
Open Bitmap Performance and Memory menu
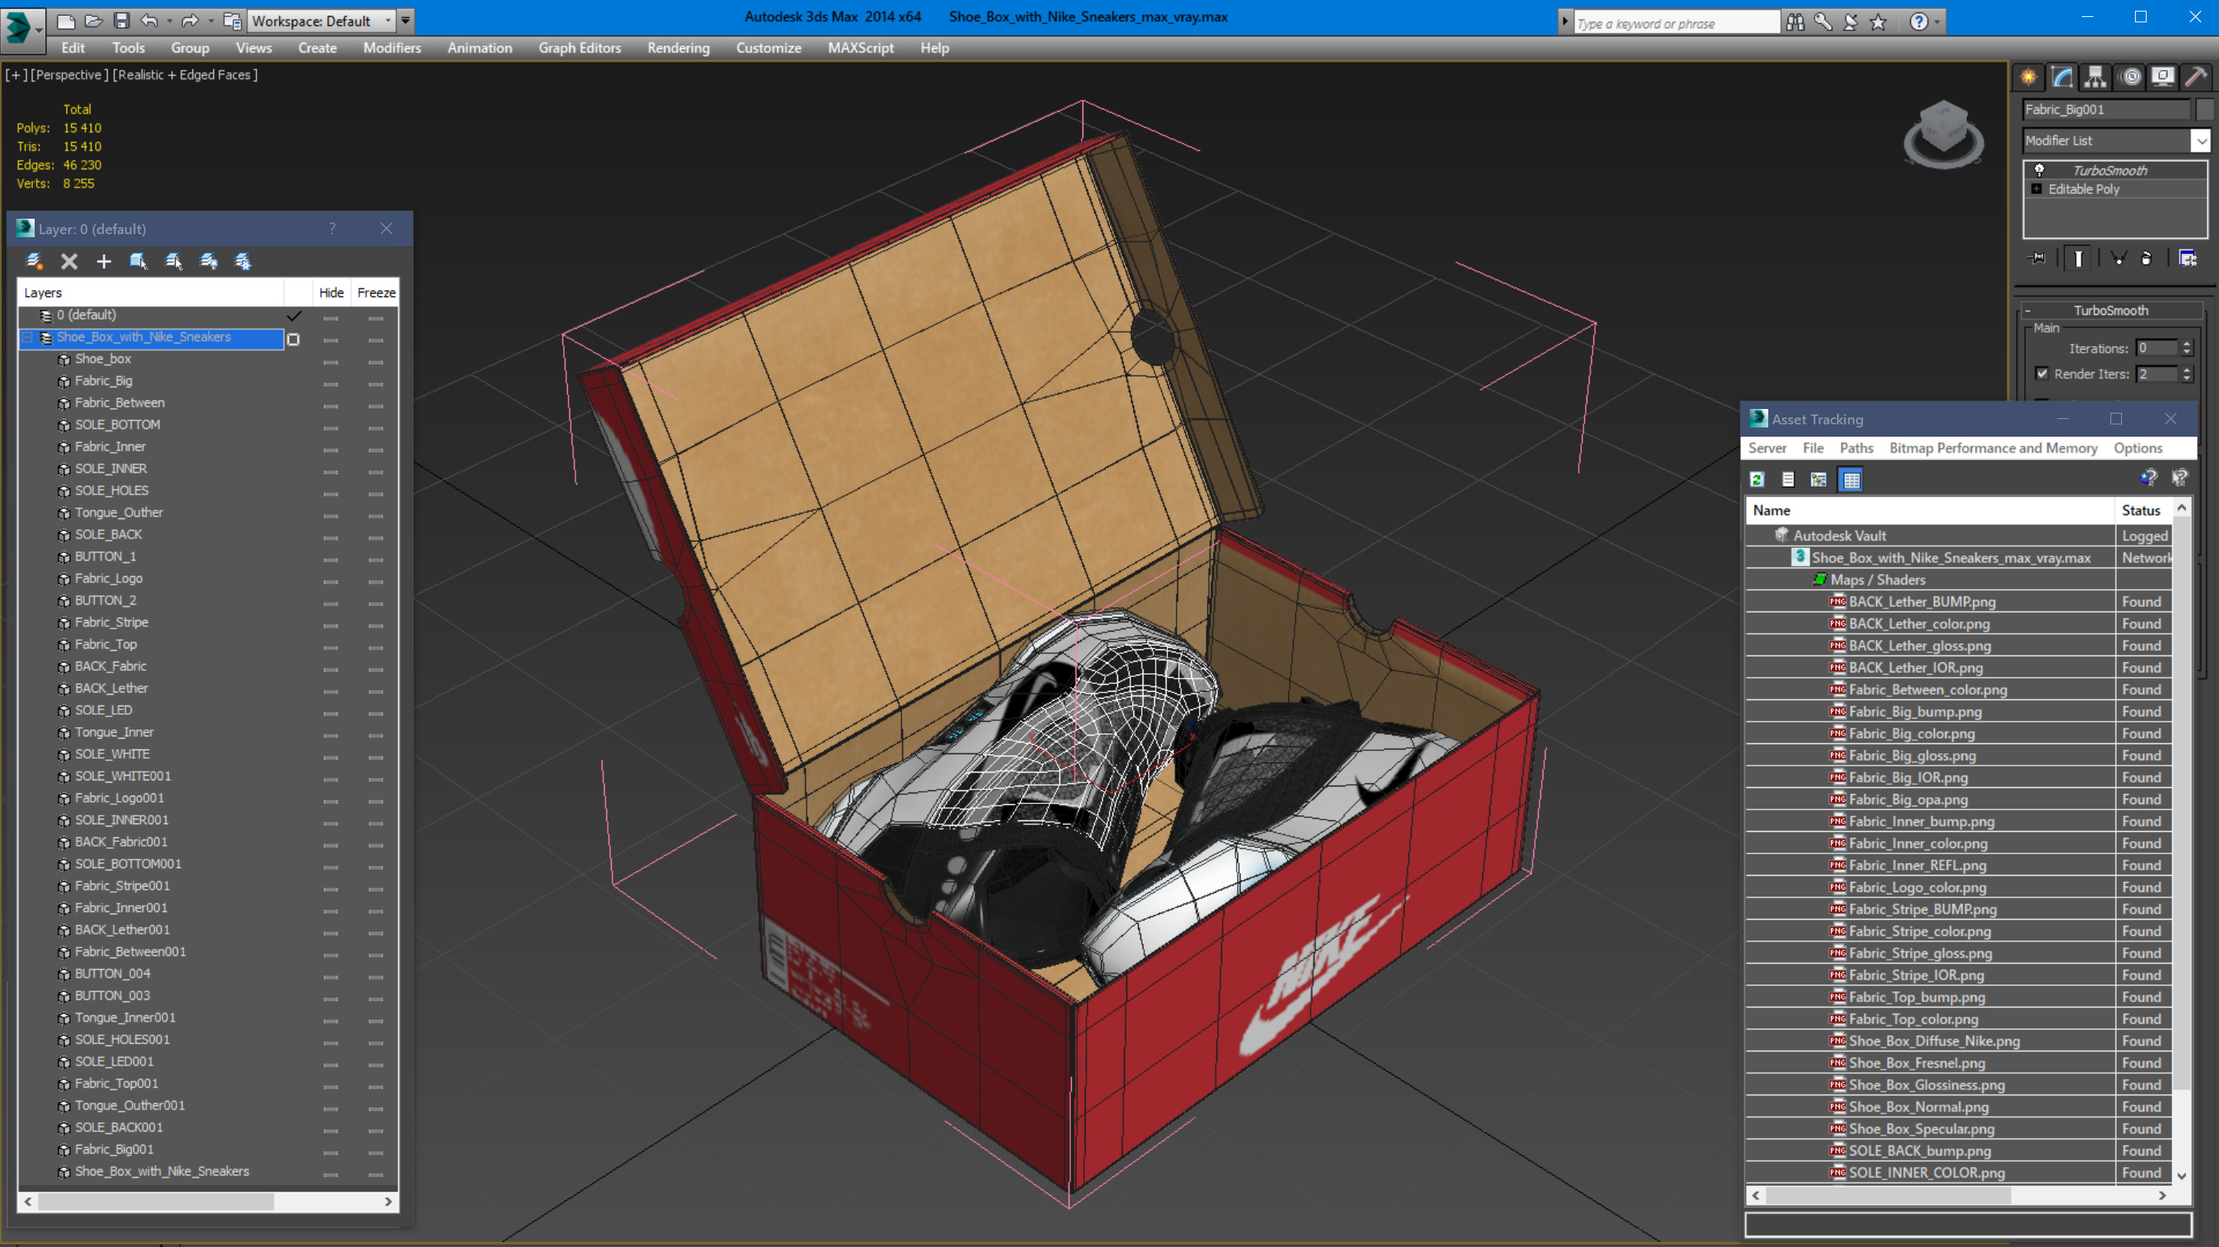point(1993,448)
